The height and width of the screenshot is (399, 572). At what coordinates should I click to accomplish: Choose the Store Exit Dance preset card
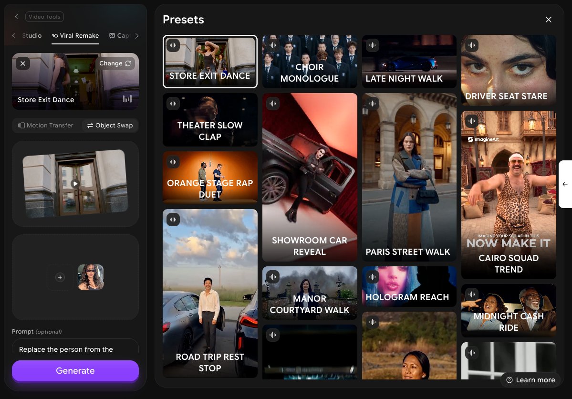210,61
